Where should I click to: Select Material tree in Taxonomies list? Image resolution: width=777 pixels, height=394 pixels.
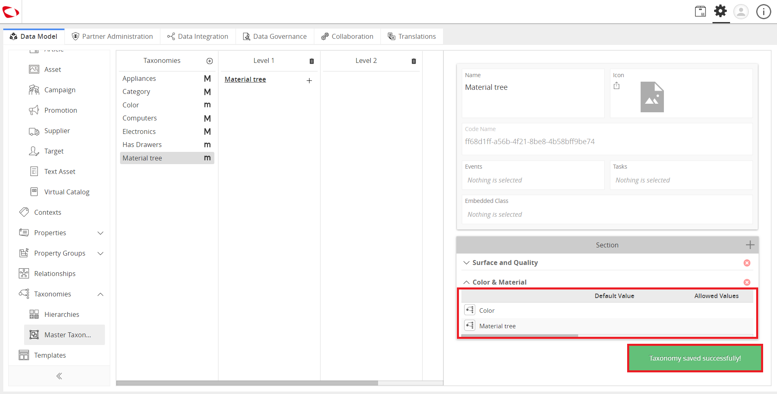tap(167, 158)
